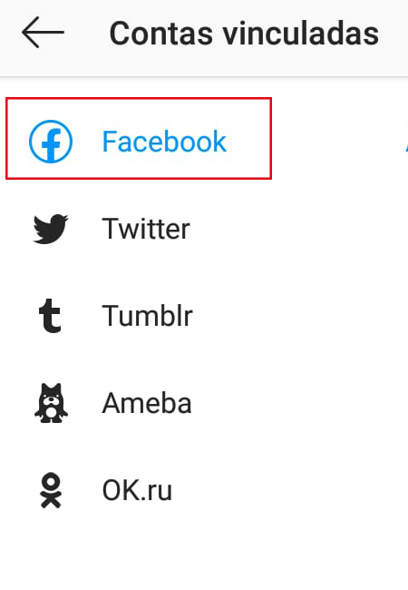
Task: Tap the Ameba mascot icon
Action: pos(51,403)
